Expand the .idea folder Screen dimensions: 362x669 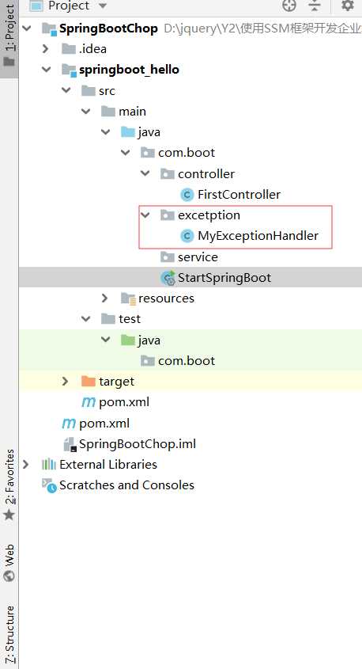[x=46, y=49]
